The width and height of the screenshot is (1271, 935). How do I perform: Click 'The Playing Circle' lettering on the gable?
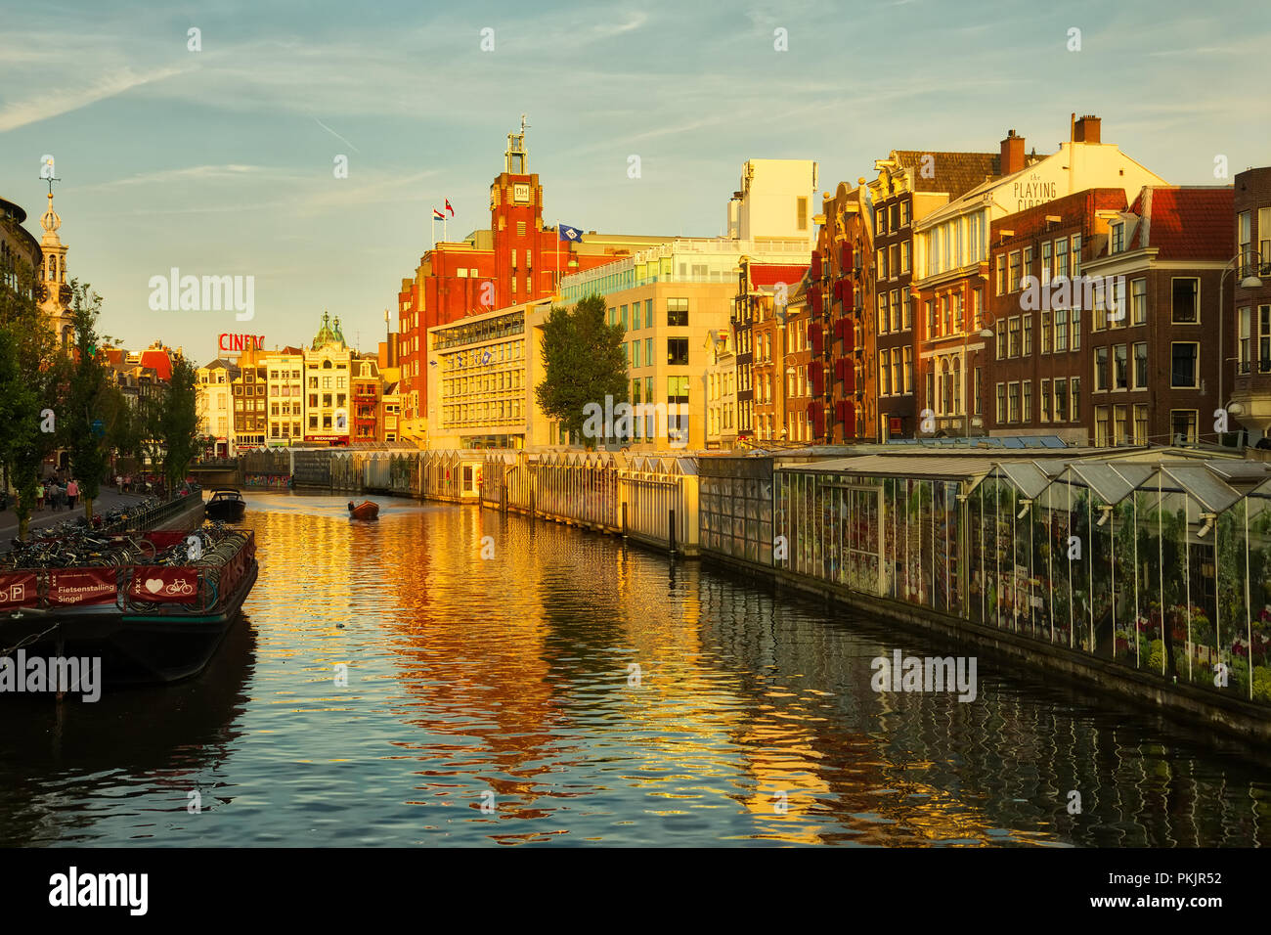tap(1033, 194)
